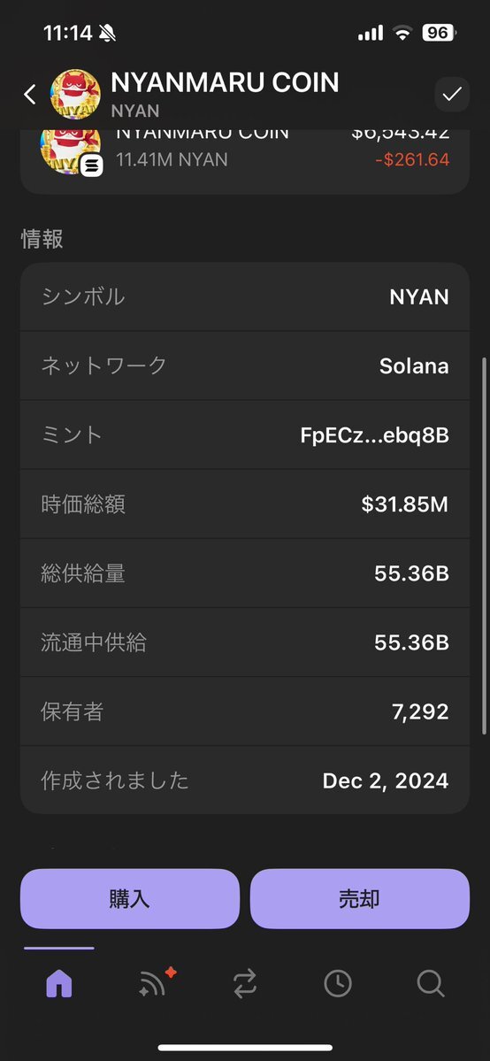Tap the 売却 sell button
Image resolution: width=490 pixels, height=1061 pixels.
[360, 898]
